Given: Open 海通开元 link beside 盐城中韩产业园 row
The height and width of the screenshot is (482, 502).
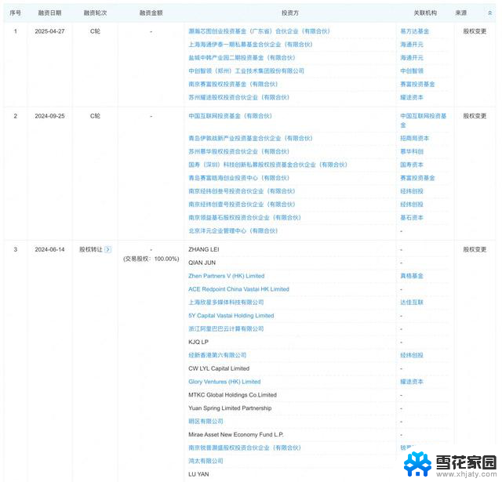Looking at the screenshot, I should (x=412, y=57).
